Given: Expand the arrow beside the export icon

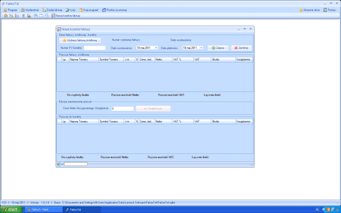Looking at the screenshot, I should (x=62, y=164).
